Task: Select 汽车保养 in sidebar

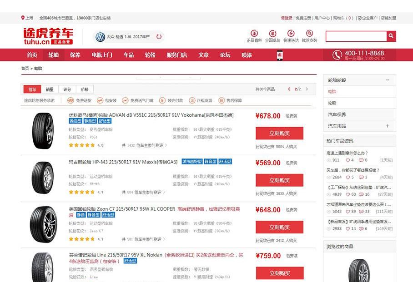Action: pyautogui.click(x=359, y=114)
